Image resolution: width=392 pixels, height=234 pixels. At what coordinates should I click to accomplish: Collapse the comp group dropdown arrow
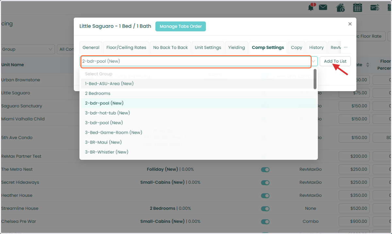pyautogui.click(x=314, y=61)
